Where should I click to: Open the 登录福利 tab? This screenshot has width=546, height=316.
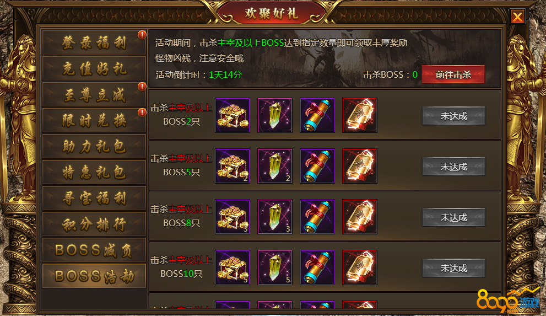(94, 42)
